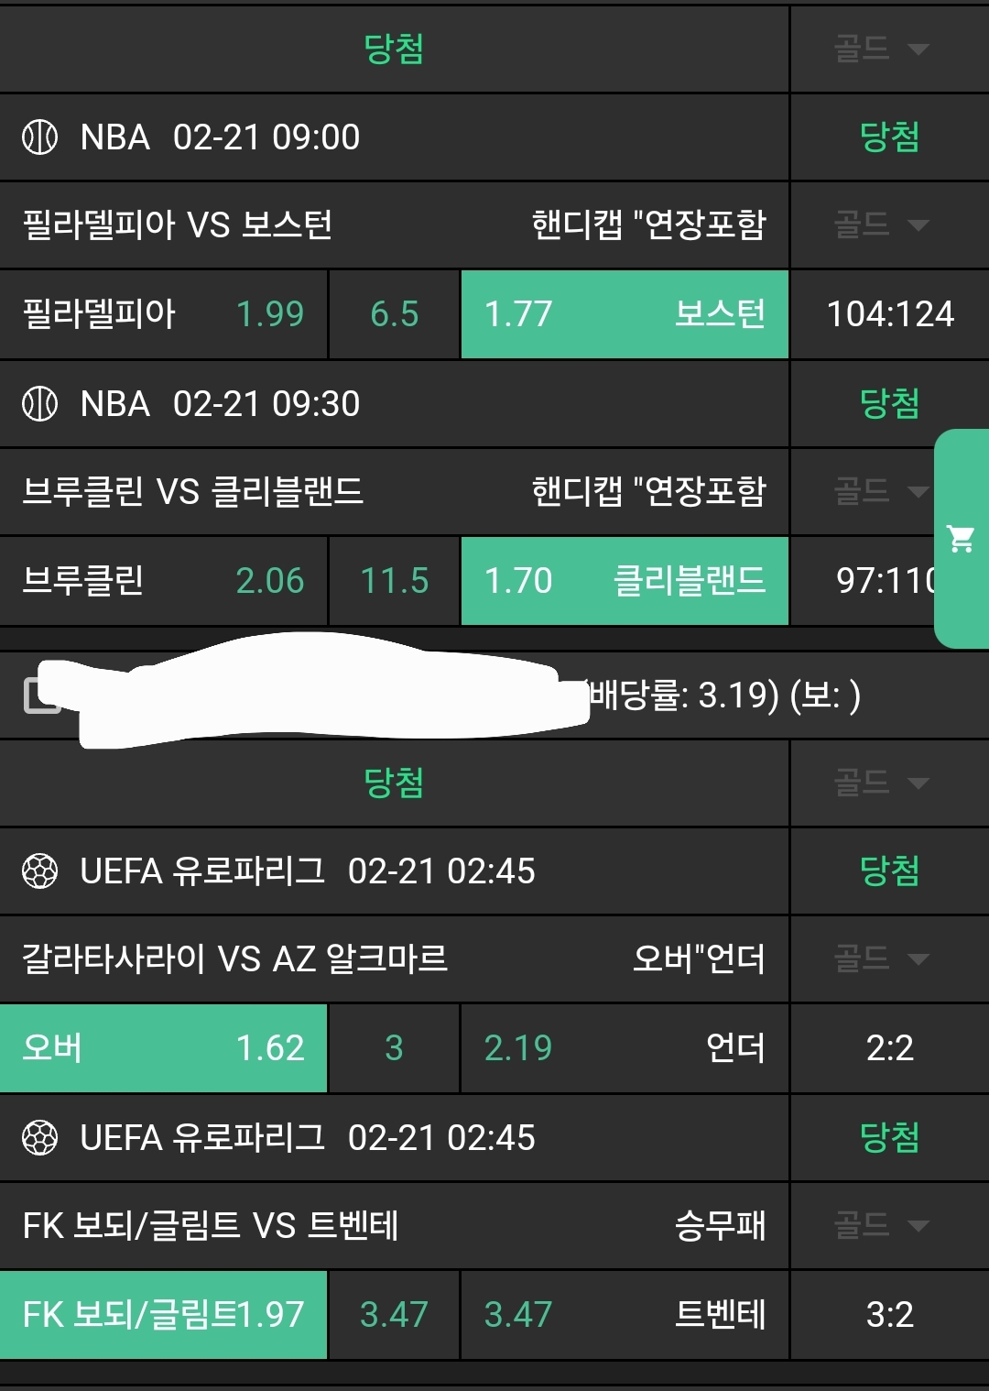Viewport: 989px width, 1391px height.
Task: Choose 오버 bet at 1.62 odds
Action: (163, 1048)
